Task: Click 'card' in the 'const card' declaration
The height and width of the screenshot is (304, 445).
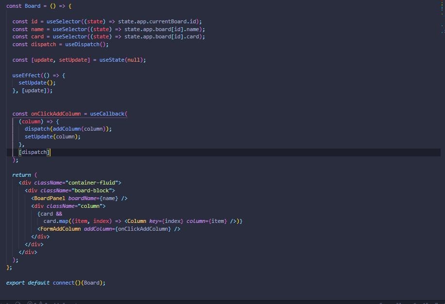Action: tap(37, 36)
